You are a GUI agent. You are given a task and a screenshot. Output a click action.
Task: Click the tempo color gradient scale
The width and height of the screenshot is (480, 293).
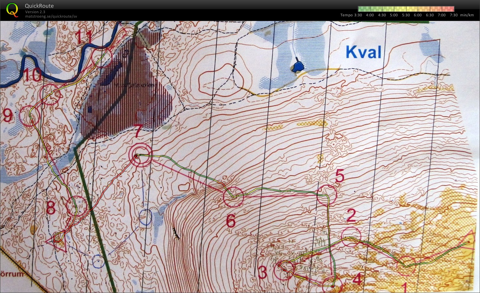406,9
